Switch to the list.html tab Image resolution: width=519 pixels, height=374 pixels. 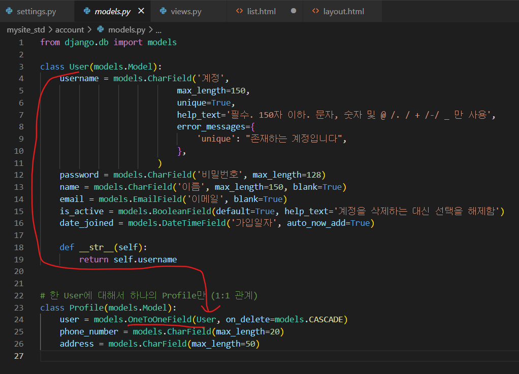pyautogui.click(x=261, y=11)
